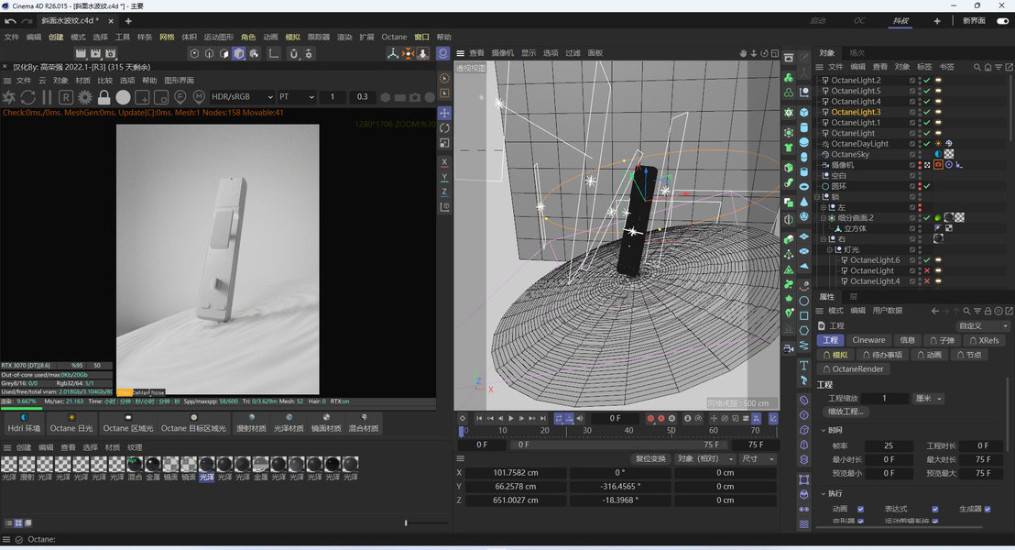Open the 对象 (相对) coordinate dropdown
1015x550 pixels.
[705, 458]
